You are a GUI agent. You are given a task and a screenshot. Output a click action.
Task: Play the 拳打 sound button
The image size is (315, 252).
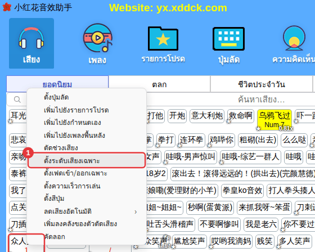point(166,140)
